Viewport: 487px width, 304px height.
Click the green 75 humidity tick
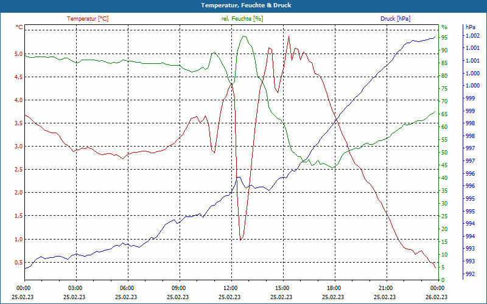pyautogui.click(x=444, y=88)
